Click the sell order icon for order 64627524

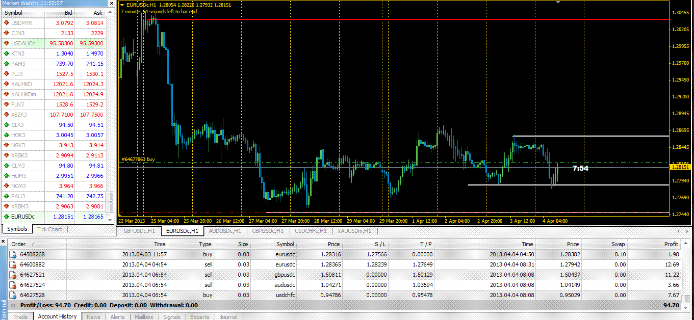click(13, 285)
